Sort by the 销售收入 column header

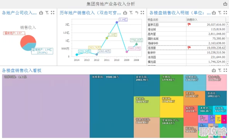[x=206, y=20]
